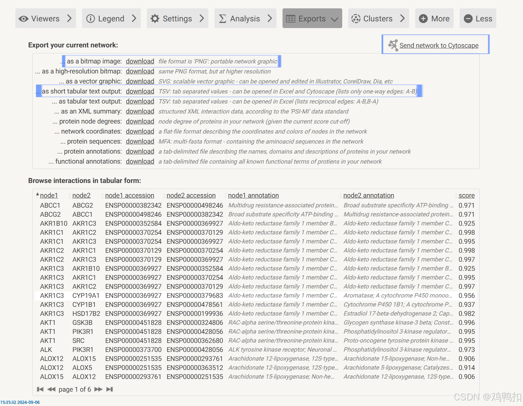Download the XML summary

tap(140, 112)
